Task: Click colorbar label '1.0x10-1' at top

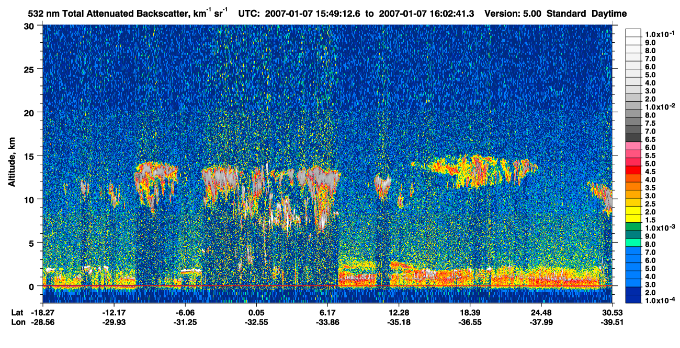Action: 659,34
